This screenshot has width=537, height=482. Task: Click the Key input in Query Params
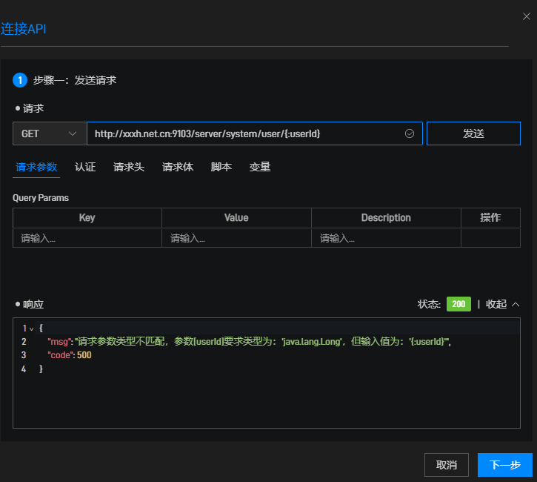(87, 238)
